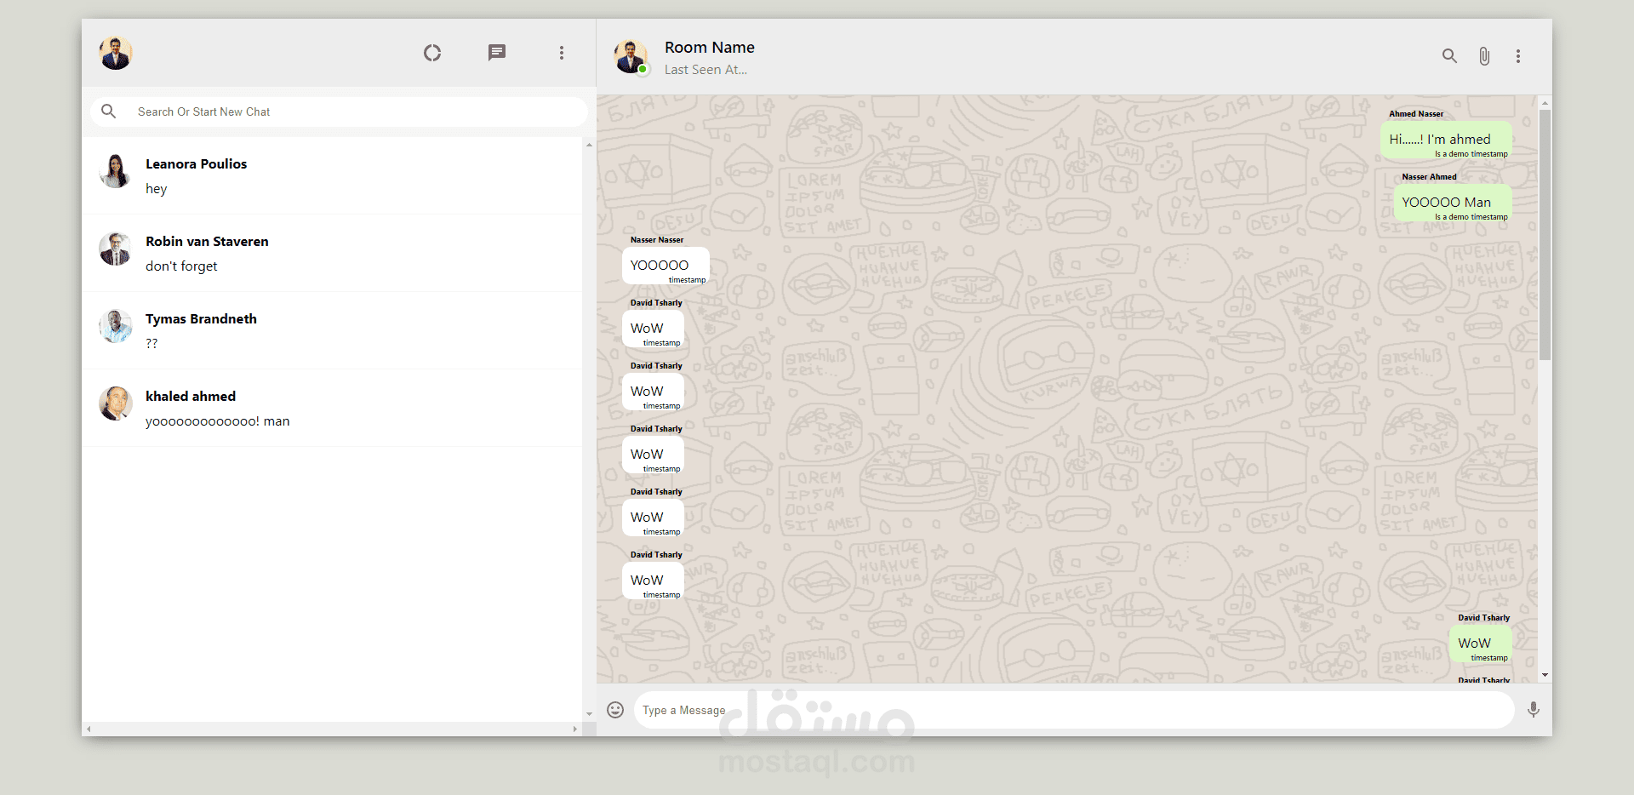The width and height of the screenshot is (1634, 795).
Task: Click the "yoooooooooooooo! man" message preview
Action: pyautogui.click(x=218, y=421)
